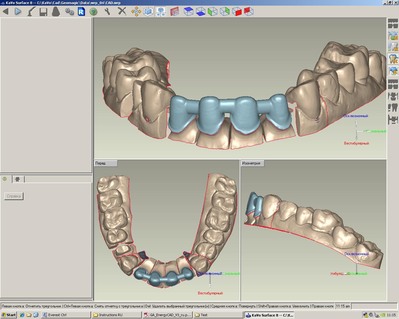Toggle the tooth with blue outline tool
Screen dimensions: 399x319
[x=393, y=59]
